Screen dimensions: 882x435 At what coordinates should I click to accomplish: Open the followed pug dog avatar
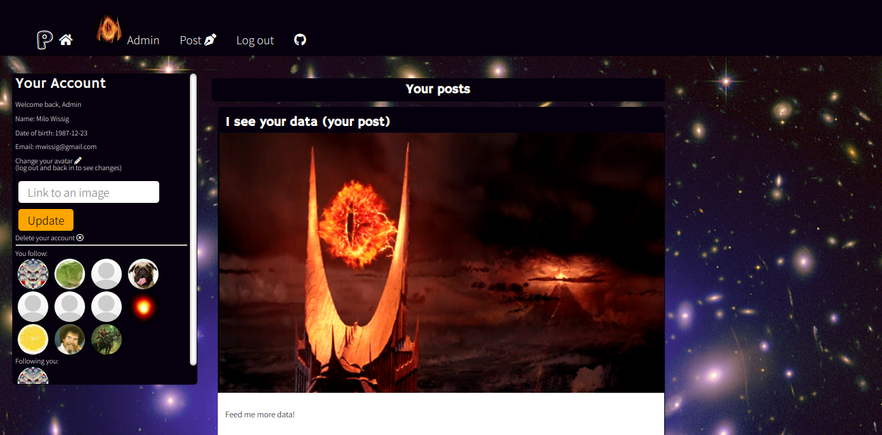tap(143, 274)
